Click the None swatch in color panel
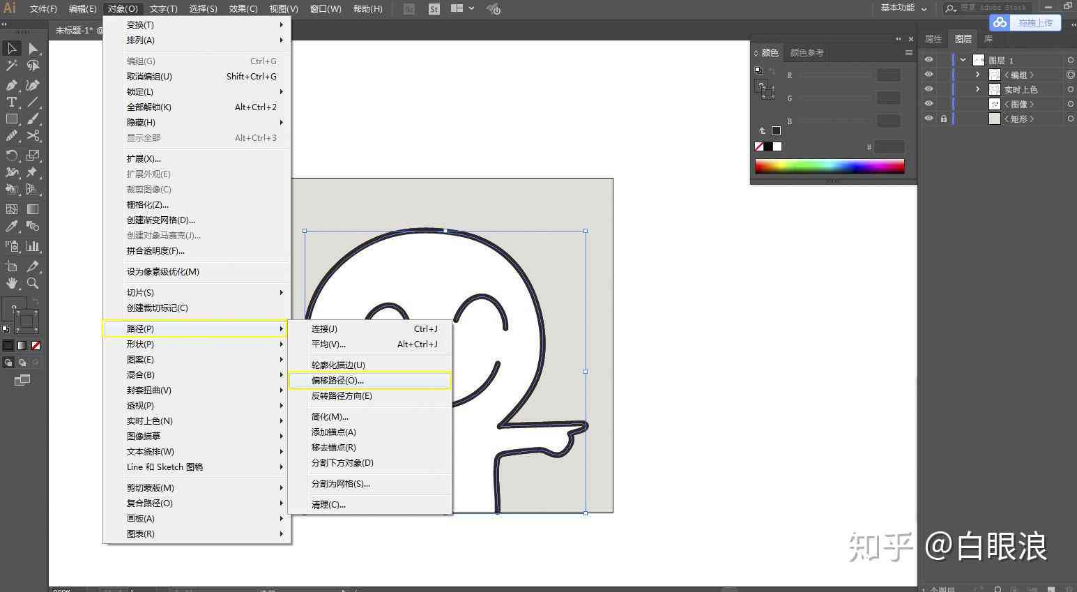The image size is (1077, 592). tap(759, 146)
